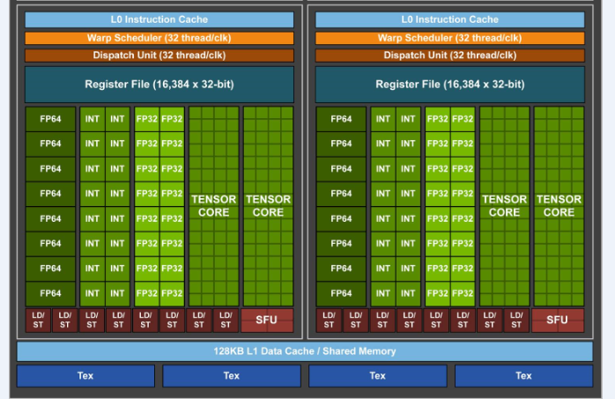Select the right partition's L0 Instruction Cache
The image size is (615, 399).
click(x=449, y=19)
